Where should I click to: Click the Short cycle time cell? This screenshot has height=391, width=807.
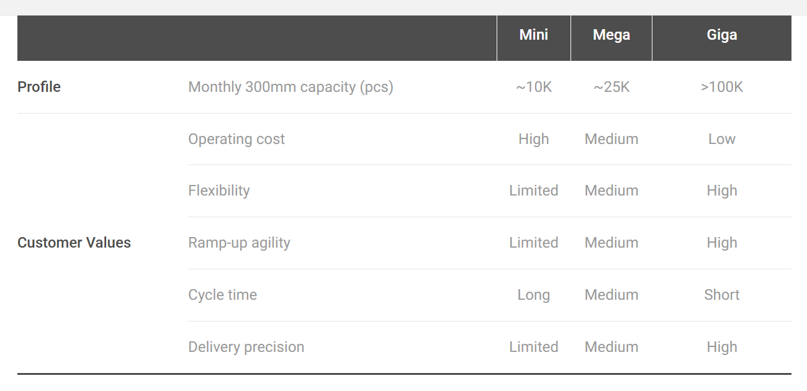tap(722, 295)
